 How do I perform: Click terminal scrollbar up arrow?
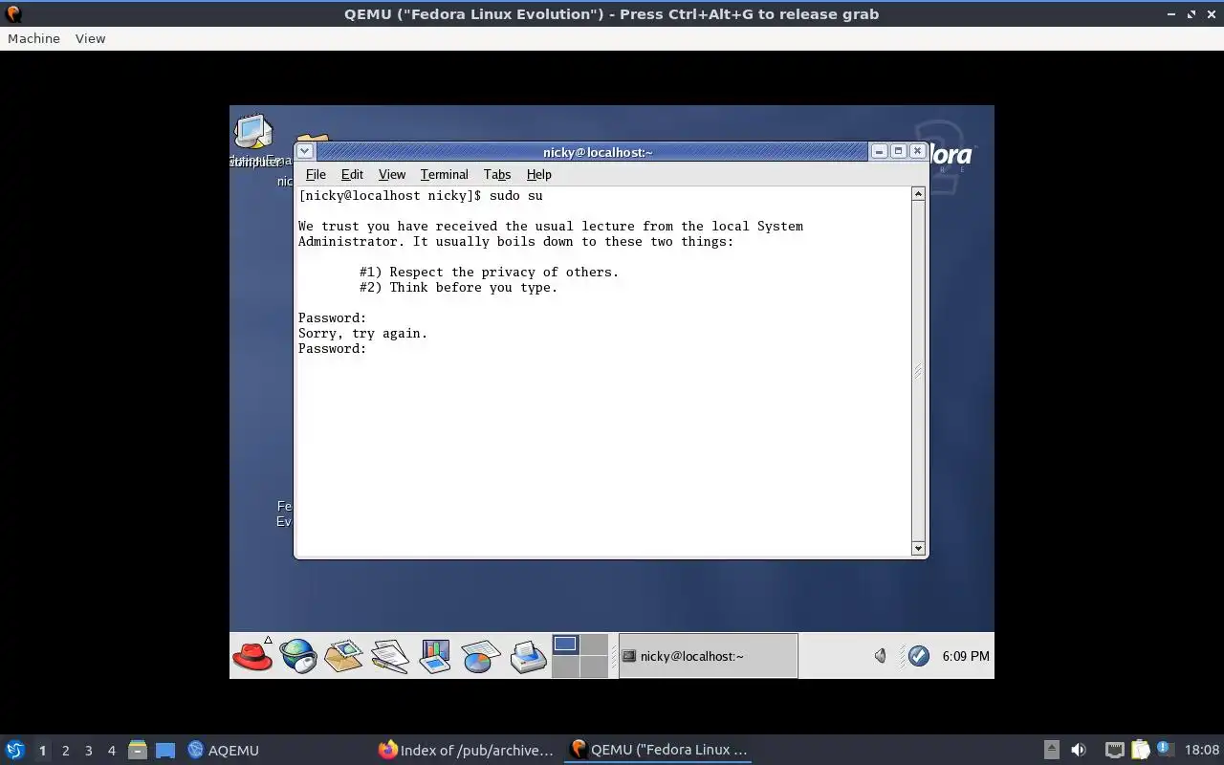[x=918, y=194]
